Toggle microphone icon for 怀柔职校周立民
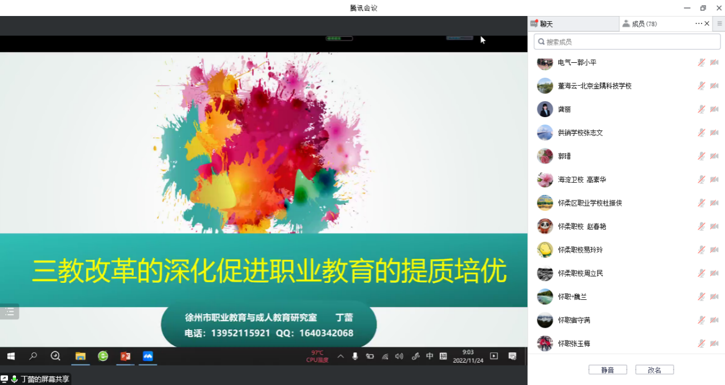725x385 pixels. coord(701,273)
